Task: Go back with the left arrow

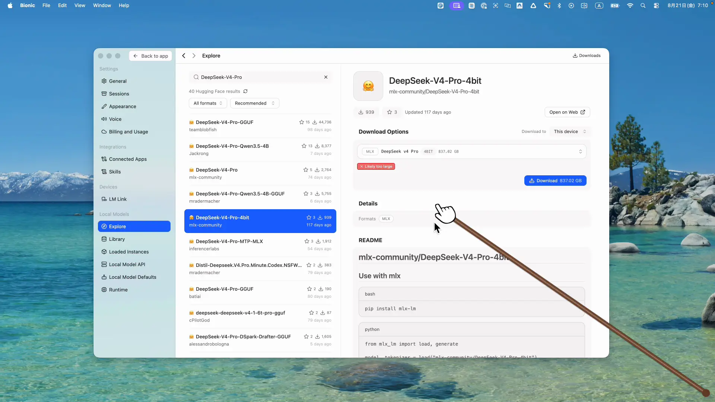Action: [184, 56]
